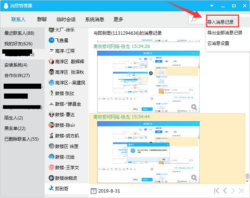The width and height of the screenshot is (250, 198).
Task: Click avatar of contact 即到哥
Action: 51,189
